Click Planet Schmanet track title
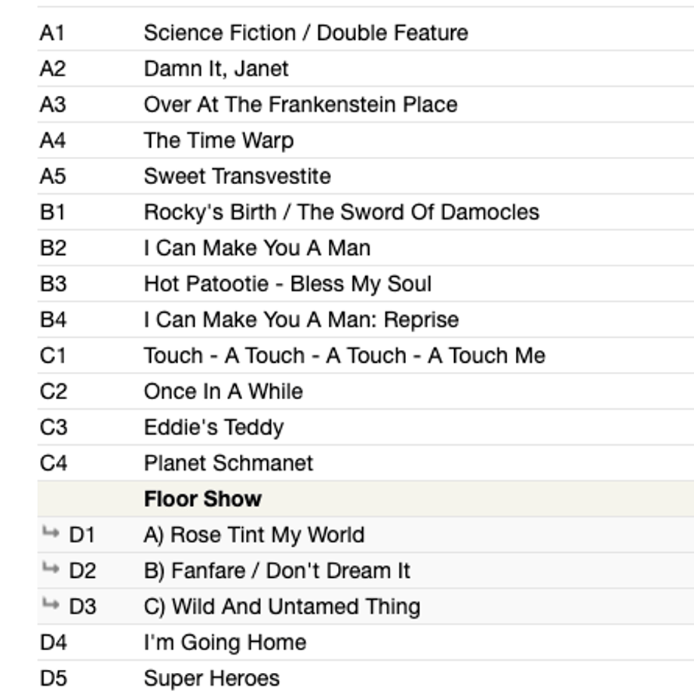Viewport: 694px width, 694px height. [x=229, y=463]
